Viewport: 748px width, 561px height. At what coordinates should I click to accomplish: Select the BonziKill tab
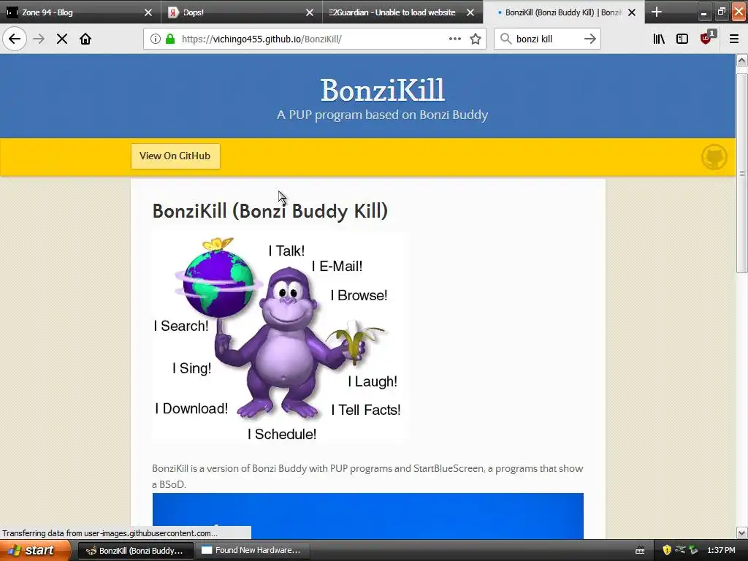[563, 12]
